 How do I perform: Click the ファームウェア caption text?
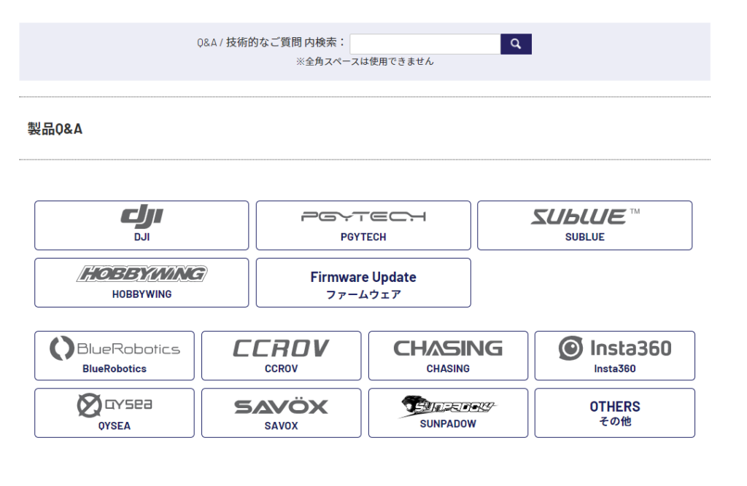coord(363,295)
